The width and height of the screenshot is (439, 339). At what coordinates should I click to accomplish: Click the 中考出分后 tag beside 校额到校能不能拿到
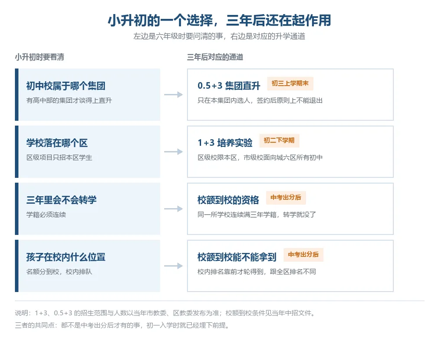[303, 255]
